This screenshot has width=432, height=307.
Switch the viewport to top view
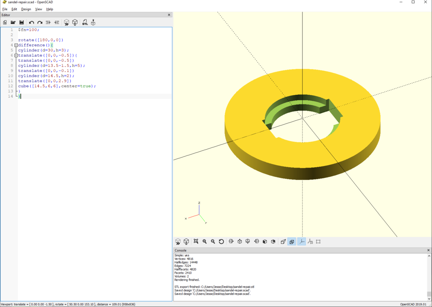click(x=240, y=241)
